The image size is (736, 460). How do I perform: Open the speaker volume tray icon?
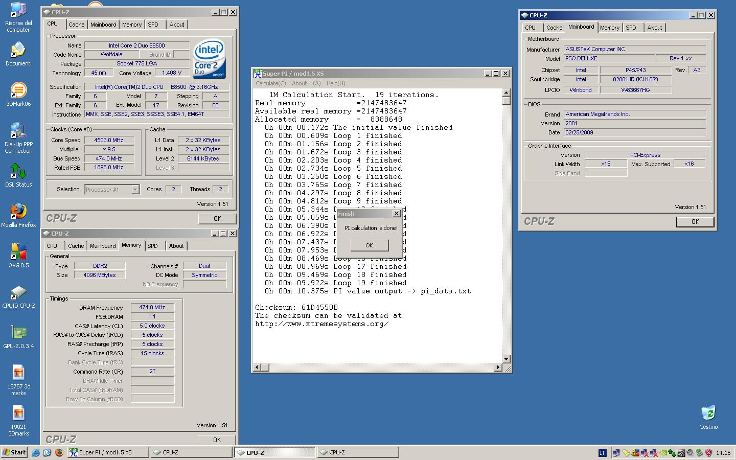pos(690,452)
